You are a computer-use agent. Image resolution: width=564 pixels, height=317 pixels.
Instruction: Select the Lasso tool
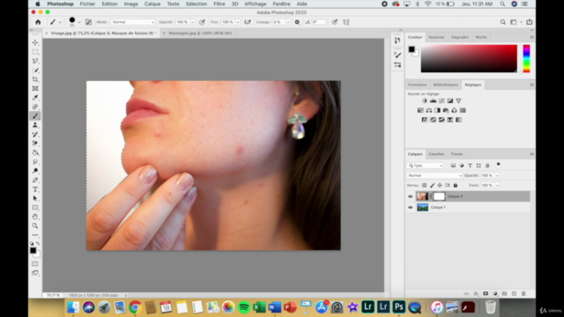point(35,61)
